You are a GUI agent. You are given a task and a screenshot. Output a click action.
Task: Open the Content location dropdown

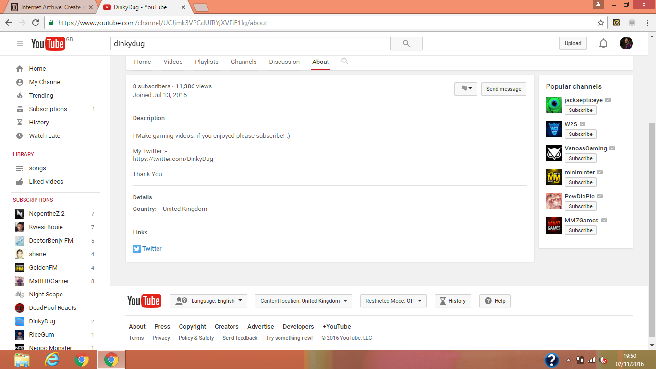click(x=304, y=301)
